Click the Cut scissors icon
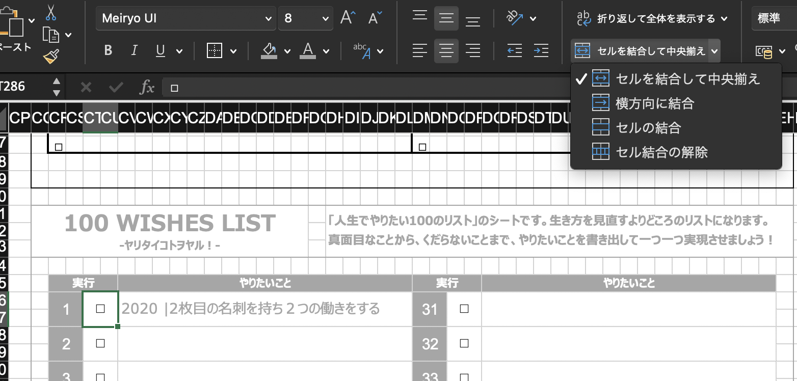This screenshot has height=381, width=797. click(x=51, y=12)
